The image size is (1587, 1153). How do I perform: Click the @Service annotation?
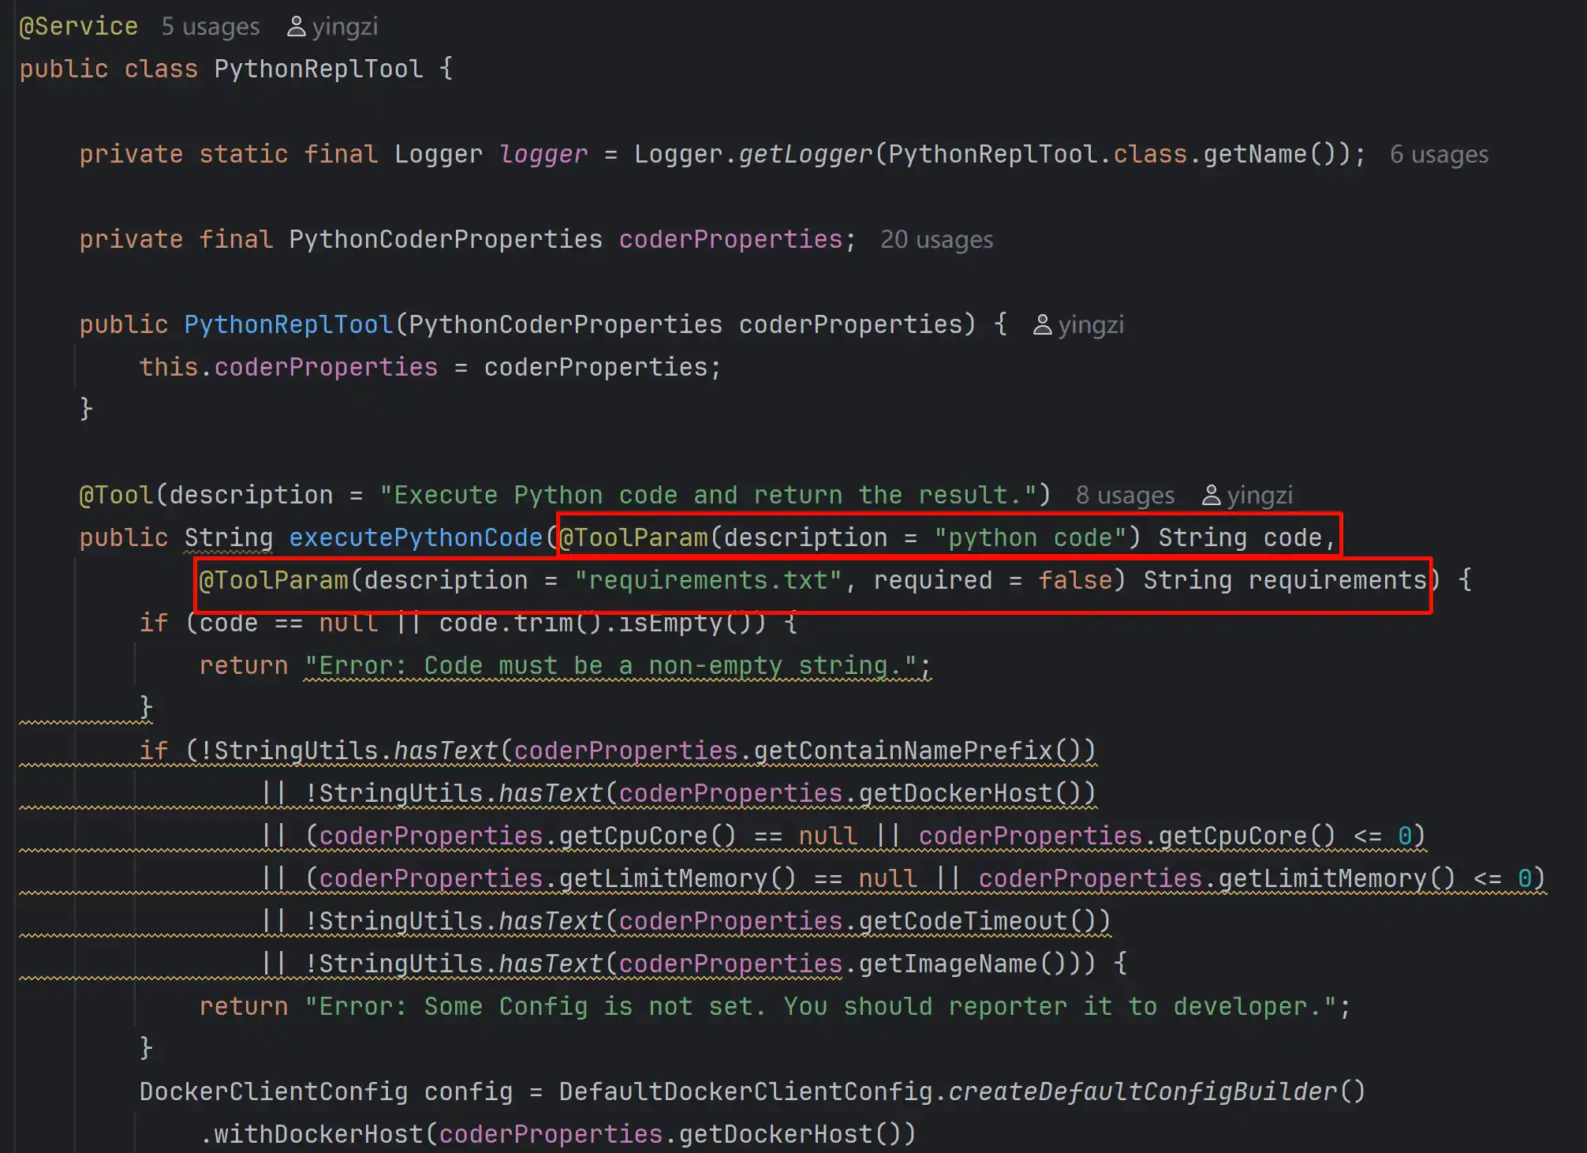(x=78, y=27)
